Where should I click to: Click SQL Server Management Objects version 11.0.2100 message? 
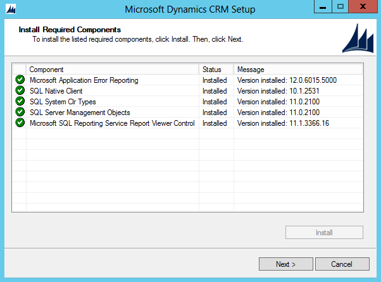(x=278, y=113)
